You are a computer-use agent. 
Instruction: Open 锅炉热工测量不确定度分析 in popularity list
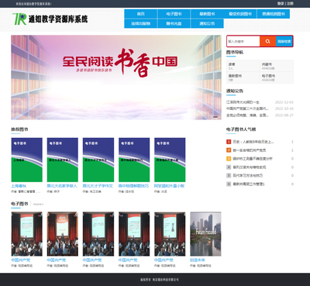click(253, 159)
